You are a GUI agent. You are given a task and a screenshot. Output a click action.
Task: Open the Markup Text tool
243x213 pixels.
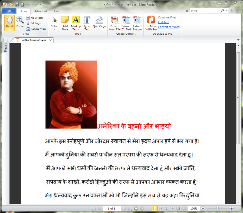(76, 23)
